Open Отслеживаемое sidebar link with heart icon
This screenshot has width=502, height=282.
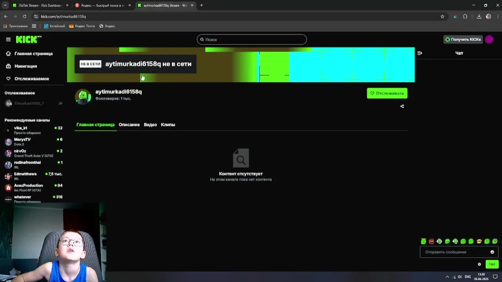coord(27,79)
